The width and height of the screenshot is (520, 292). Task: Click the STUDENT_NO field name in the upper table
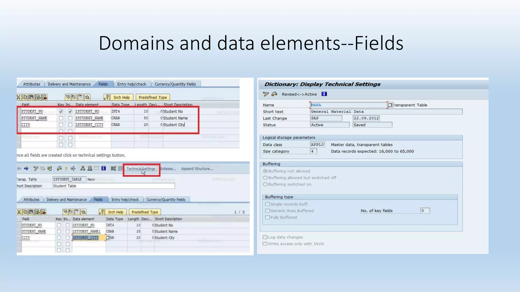[32, 111]
